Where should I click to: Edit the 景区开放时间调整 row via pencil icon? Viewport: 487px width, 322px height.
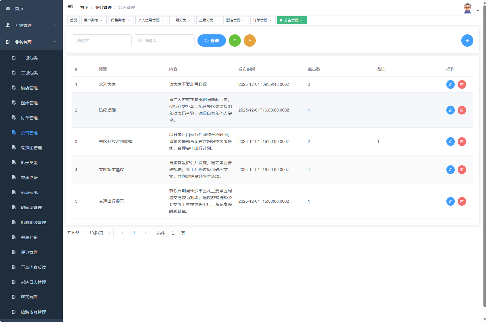pyautogui.click(x=450, y=141)
